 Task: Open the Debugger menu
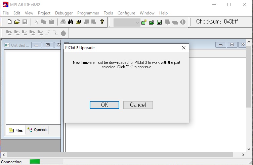click(64, 13)
